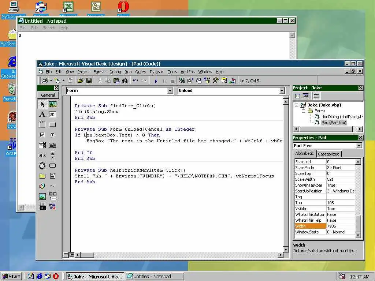Image resolution: width=375 pixels, height=281 pixels.
Task: Open Find using the binoculars icon
Action: (125, 81)
